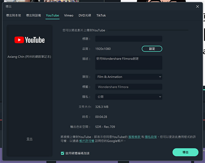This screenshot has height=163, width=205.
Task: Close the 導出 export dialog
Action: [x=197, y=6]
